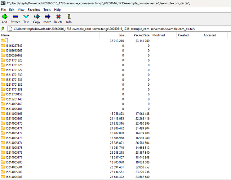
Task: Select folder name 15214005170
Action: coord(14,123)
